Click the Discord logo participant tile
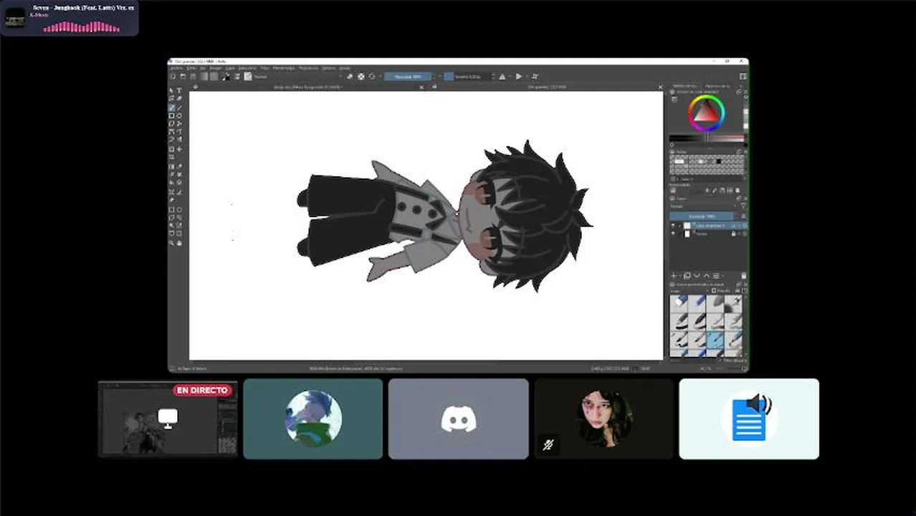Image resolution: width=916 pixels, height=516 pixels. coord(459,419)
